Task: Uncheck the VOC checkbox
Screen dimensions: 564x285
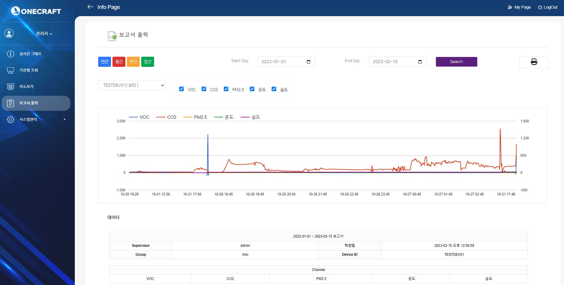Action: pyautogui.click(x=181, y=89)
